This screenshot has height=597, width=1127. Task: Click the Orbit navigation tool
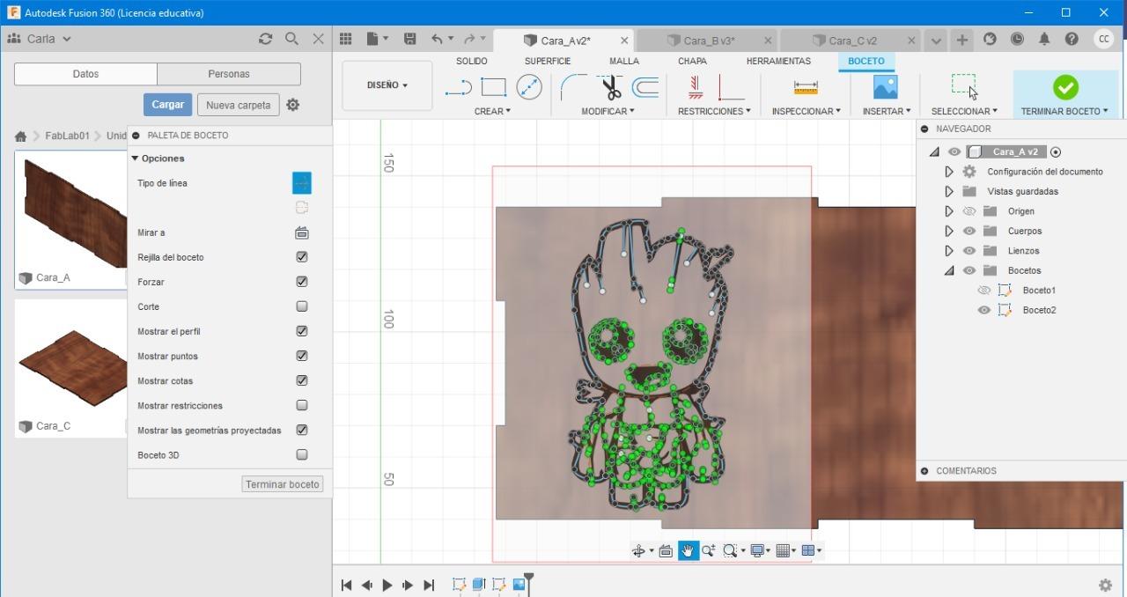(638, 550)
